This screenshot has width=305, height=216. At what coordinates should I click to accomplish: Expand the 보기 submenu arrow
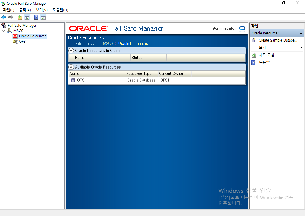click(x=301, y=48)
